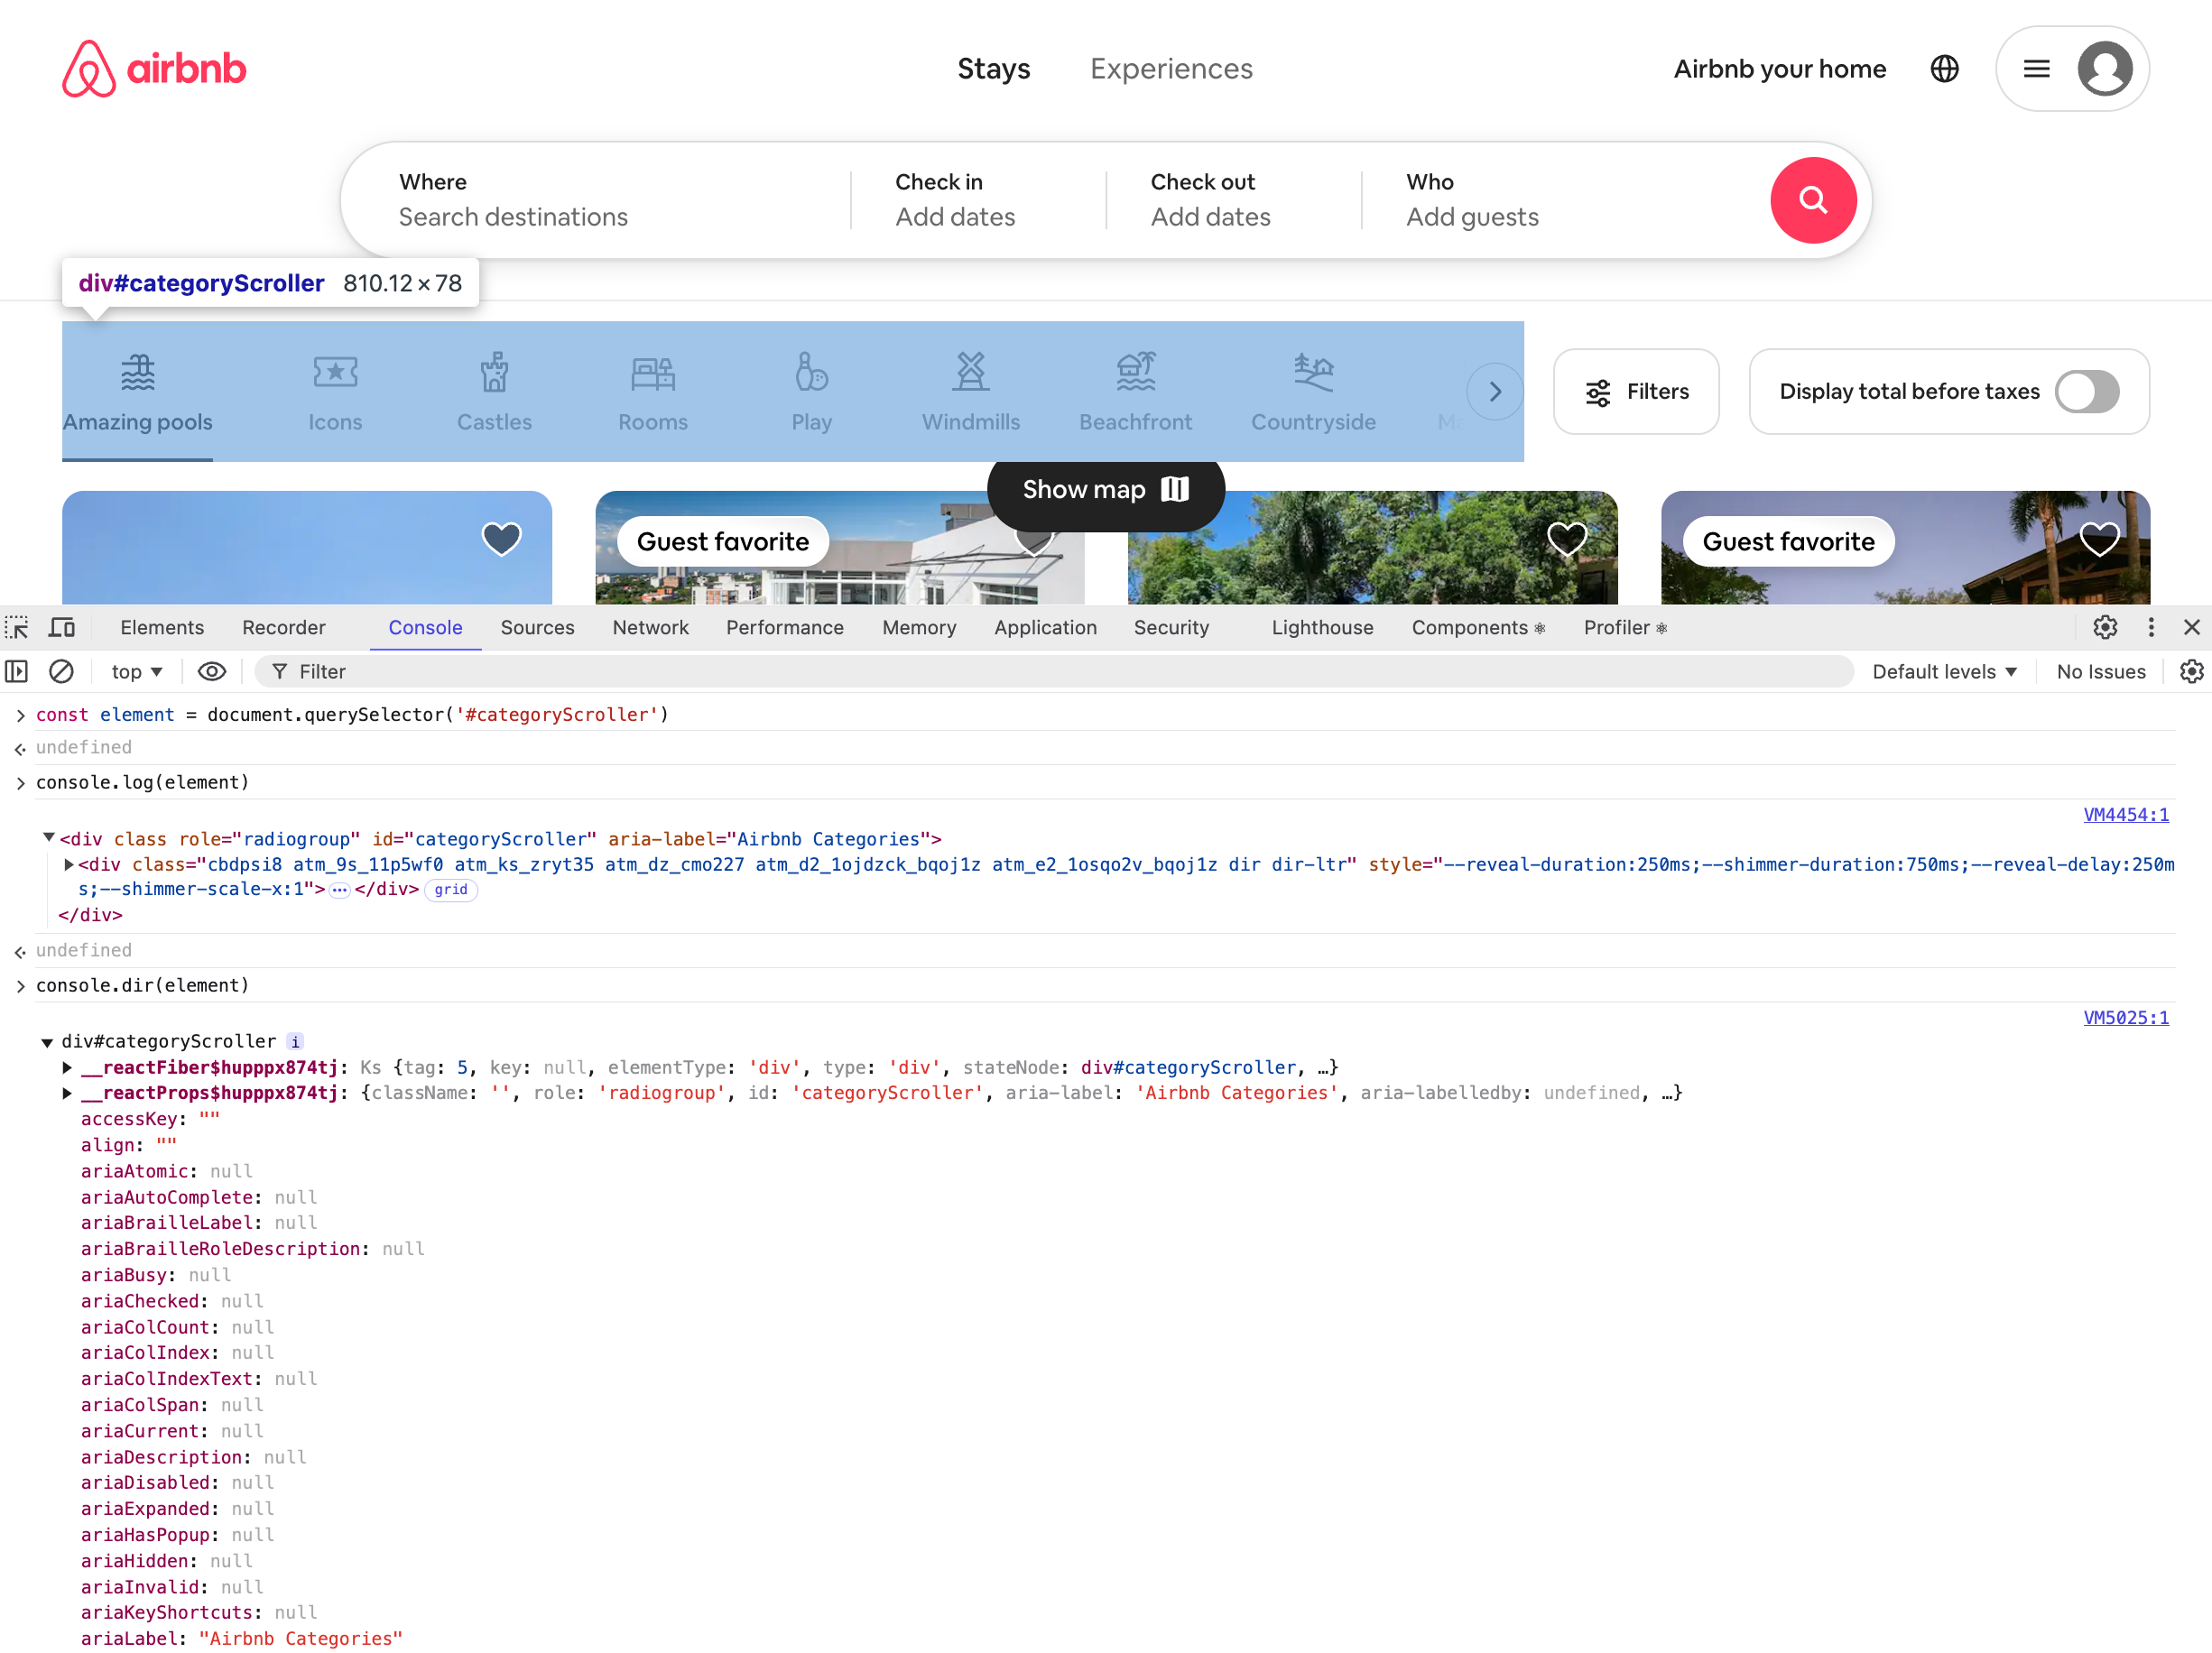The width and height of the screenshot is (2212, 1653).
Task: Click the heart on the last listing card
Action: click(x=2098, y=539)
